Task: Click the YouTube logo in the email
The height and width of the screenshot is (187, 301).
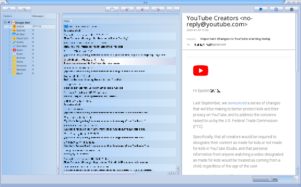Action: point(201,70)
